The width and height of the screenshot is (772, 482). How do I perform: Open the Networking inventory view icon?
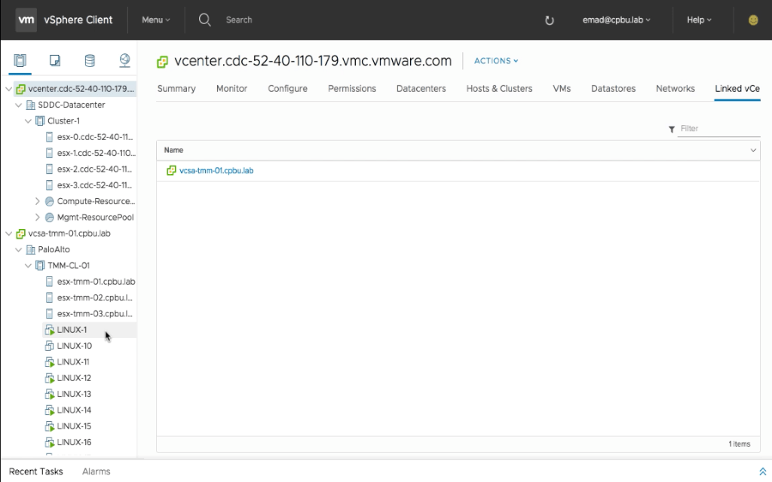point(124,60)
